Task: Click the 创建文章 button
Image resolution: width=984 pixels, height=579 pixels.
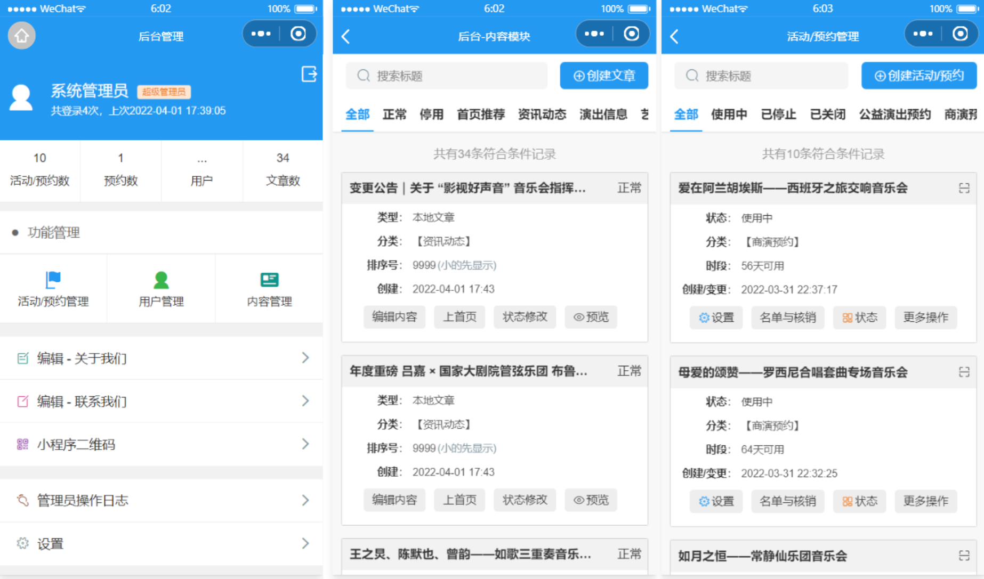Action: click(x=603, y=76)
